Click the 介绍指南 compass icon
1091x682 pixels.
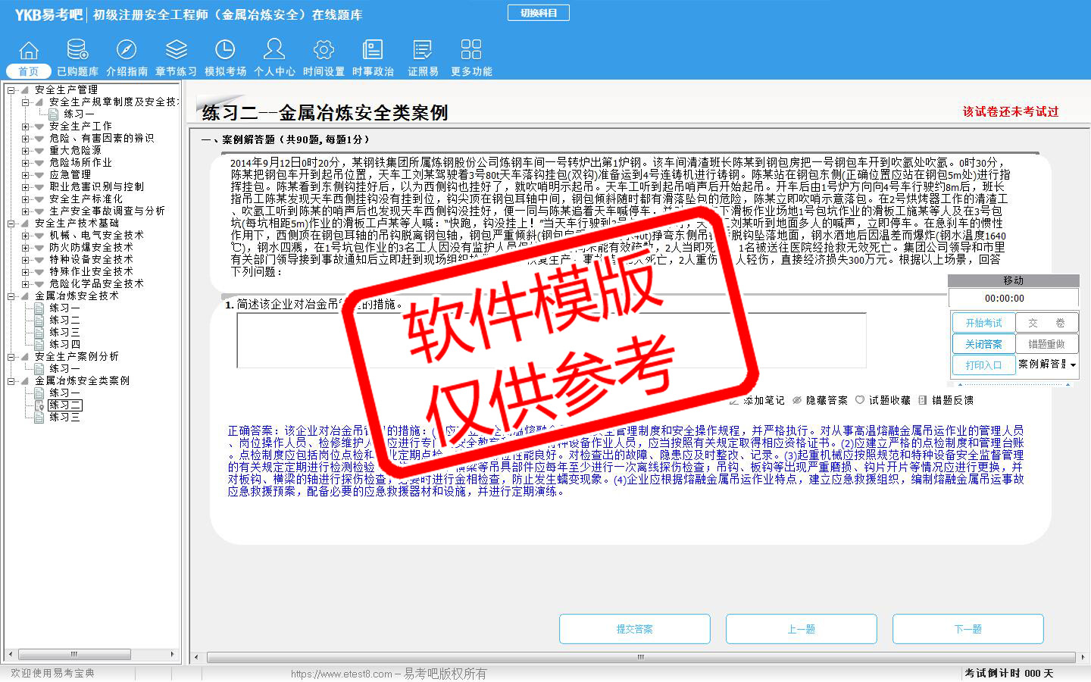point(127,51)
